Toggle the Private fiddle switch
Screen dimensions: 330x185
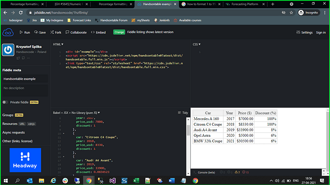coord(5,102)
